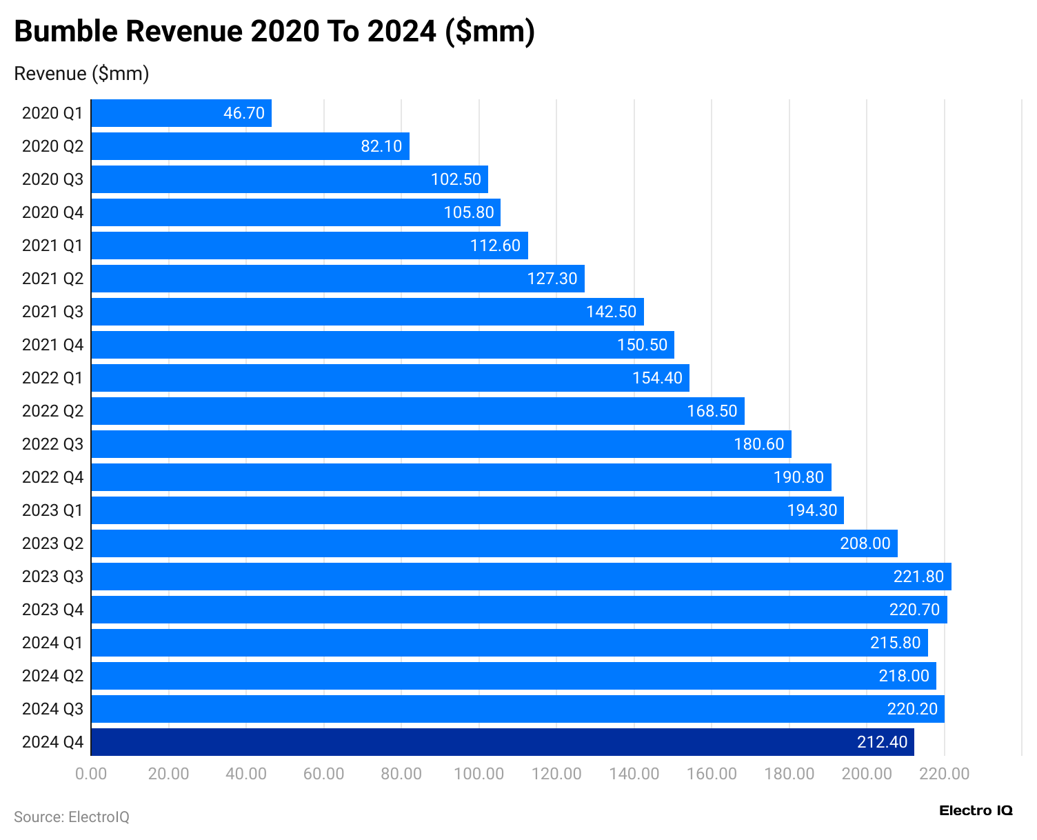Image resolution: width=1037 pixels, height=840 pixels.
Task: Select the '2021 Q4' axis label
Action: (x=52, y=345)
